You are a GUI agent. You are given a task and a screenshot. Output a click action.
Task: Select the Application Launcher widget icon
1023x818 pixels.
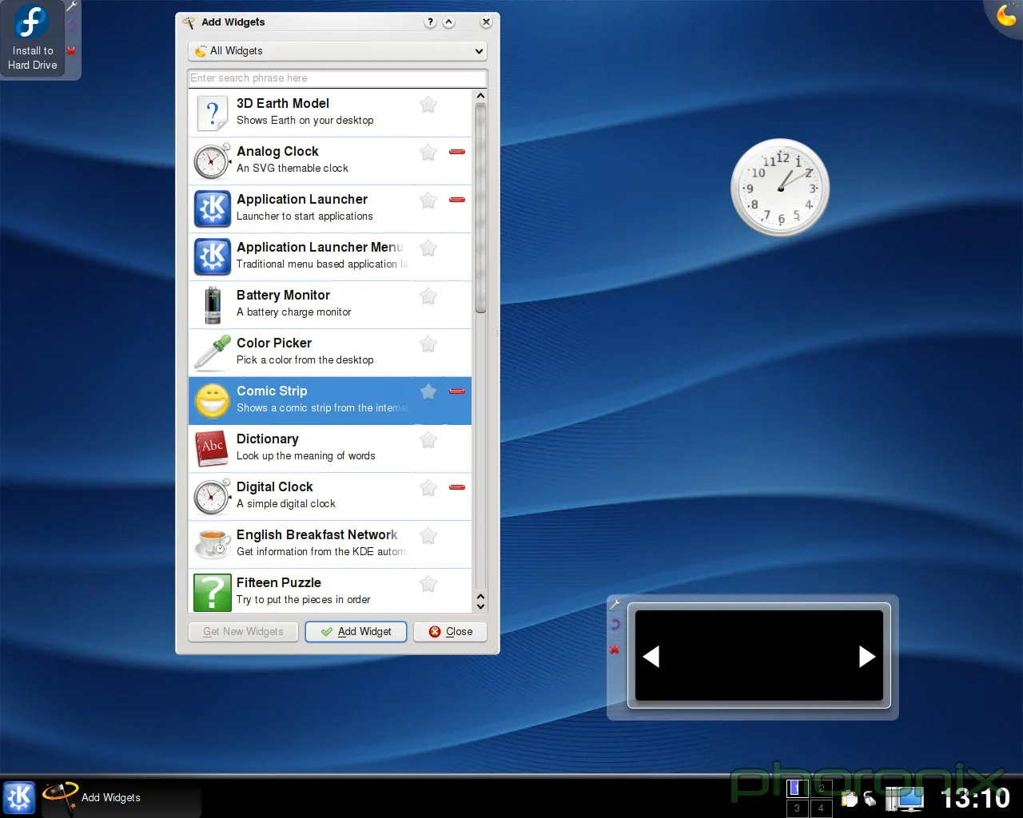(x=212, y=209)
